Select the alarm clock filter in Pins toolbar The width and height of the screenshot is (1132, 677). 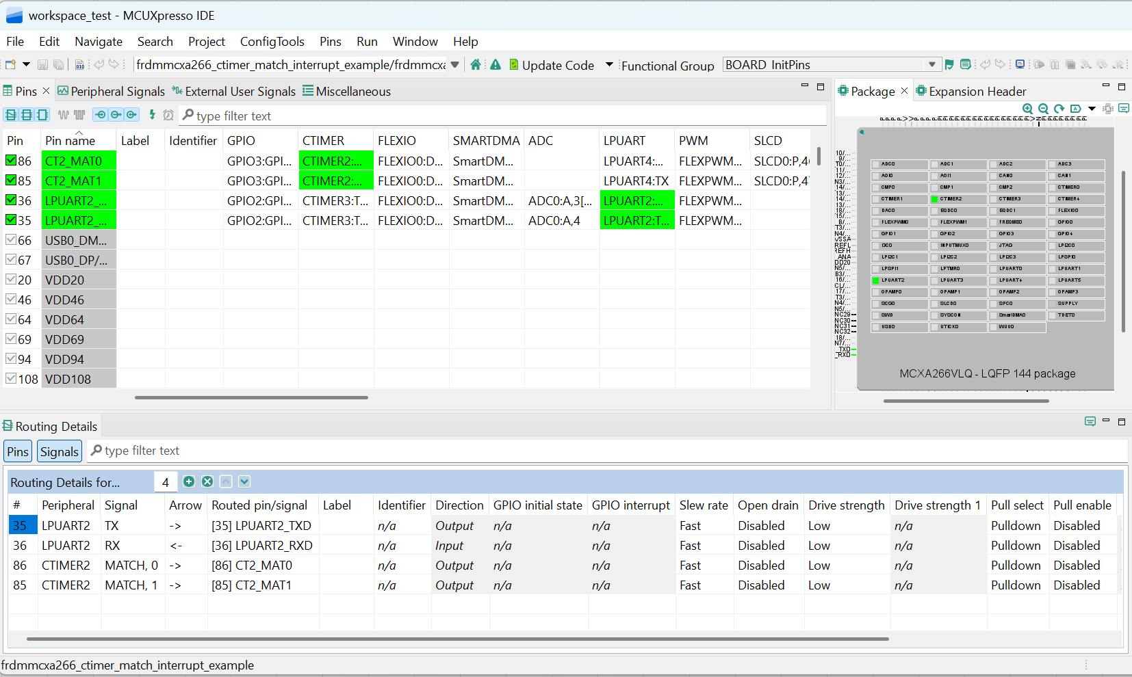click(x=168, y=115)
